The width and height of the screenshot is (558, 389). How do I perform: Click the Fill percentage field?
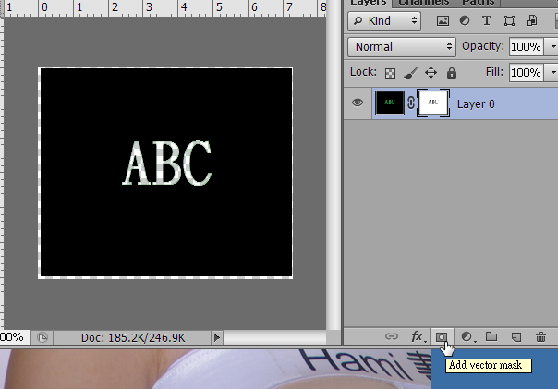526,72
